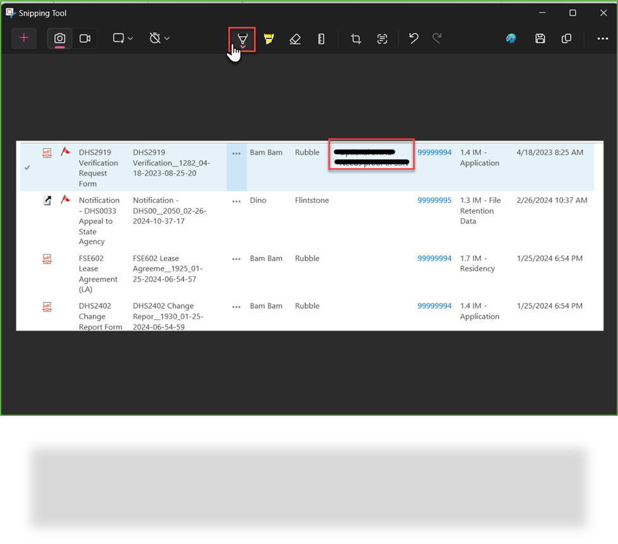
Task: Click PDF icon of DHS2402 Change row
Action: click(x=47, y=307)
